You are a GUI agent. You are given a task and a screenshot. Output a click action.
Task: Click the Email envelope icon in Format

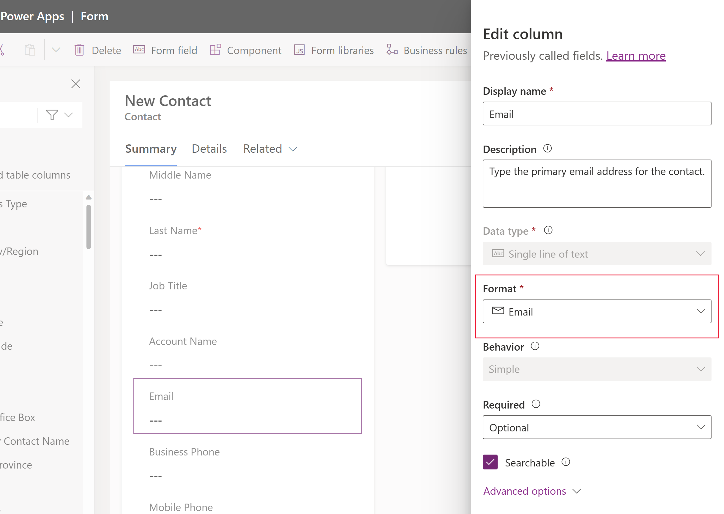click(x=498, y=311)
